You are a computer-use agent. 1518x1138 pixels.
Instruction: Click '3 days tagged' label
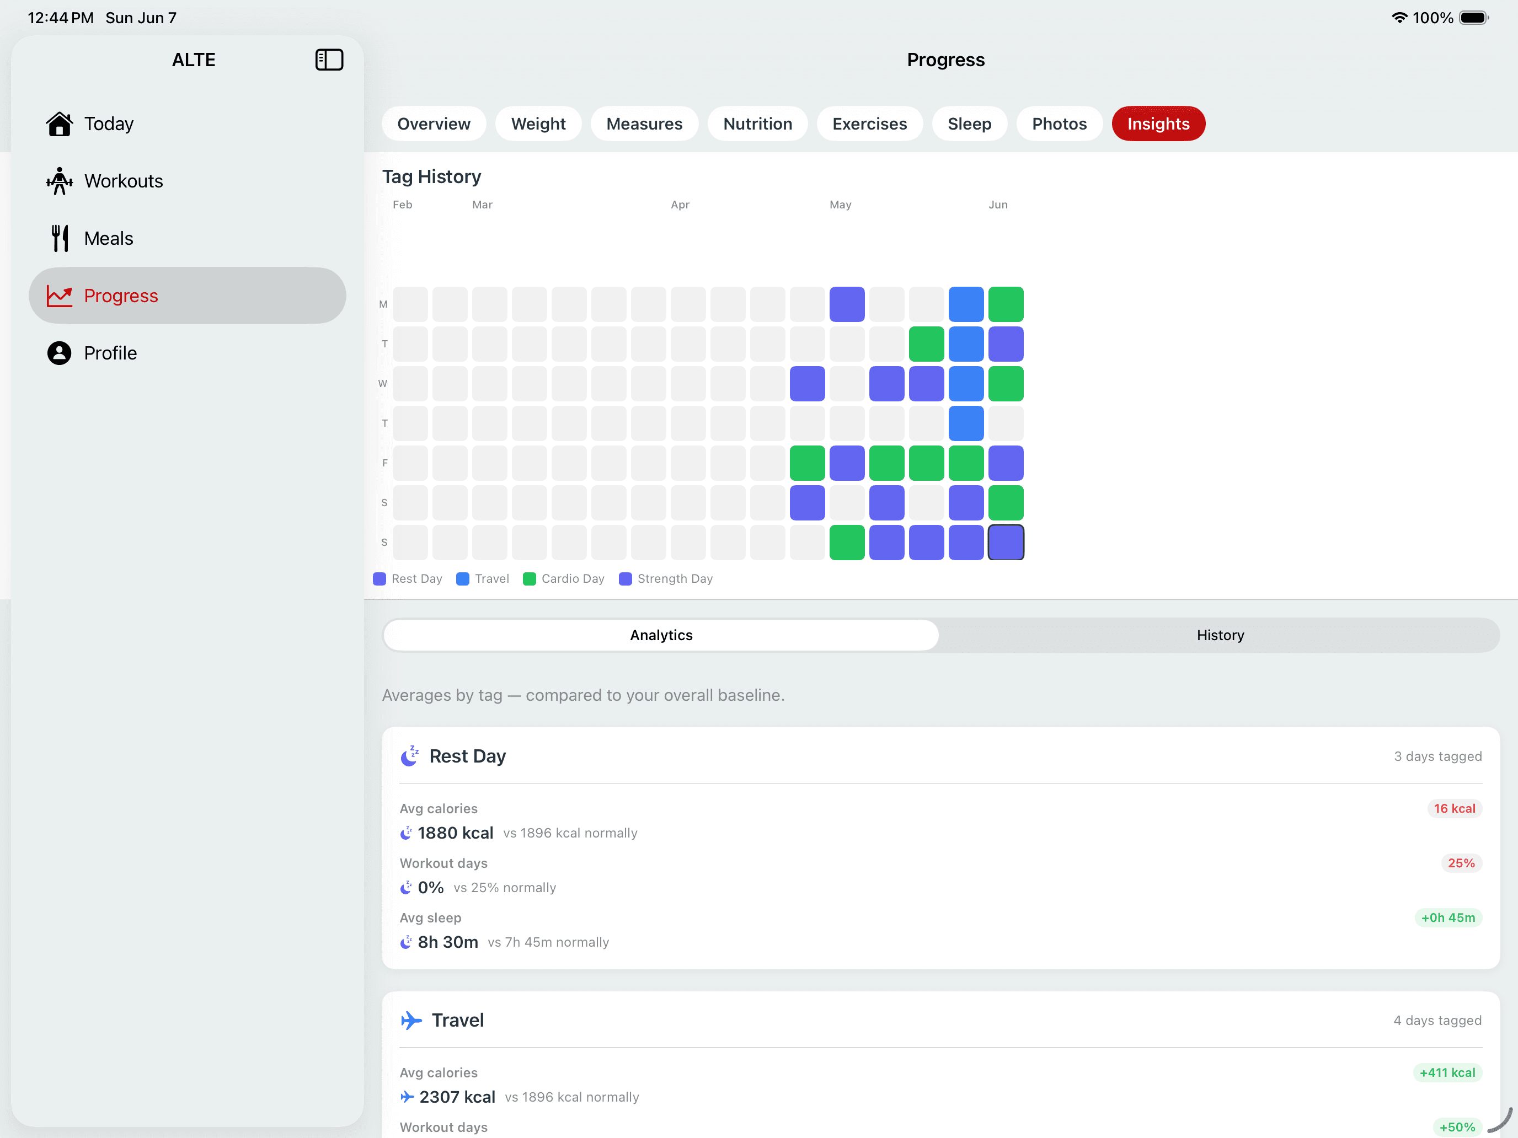pyautogui.click(x=1437, y=756)
